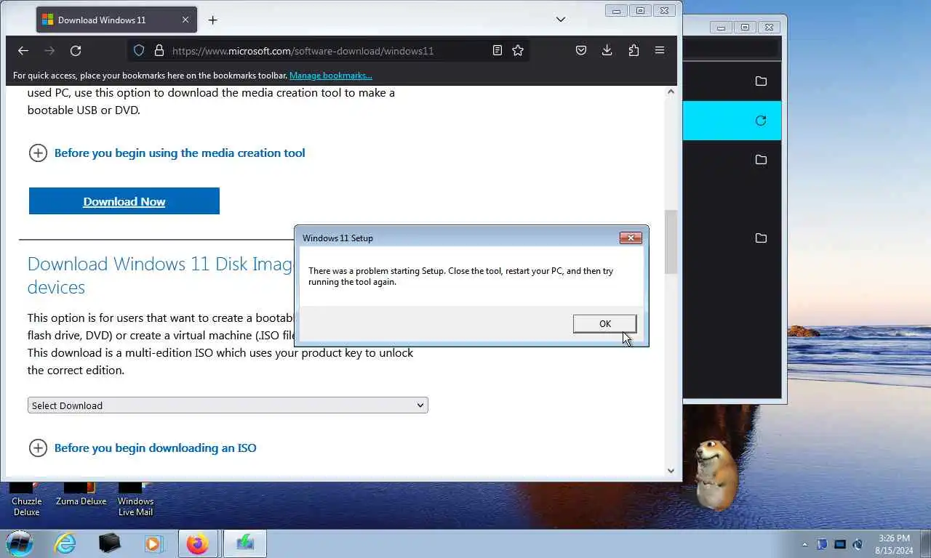Click the Action Center flag tray icon
This screenshot has height=558, width=931.
point(823,544)
